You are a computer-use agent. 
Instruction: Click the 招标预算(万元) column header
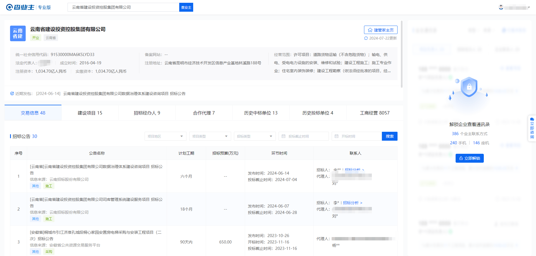(225, 153)
